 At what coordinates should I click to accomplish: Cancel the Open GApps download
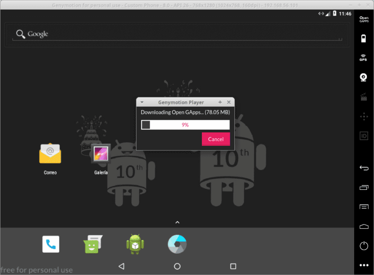[x=216, y=139]
